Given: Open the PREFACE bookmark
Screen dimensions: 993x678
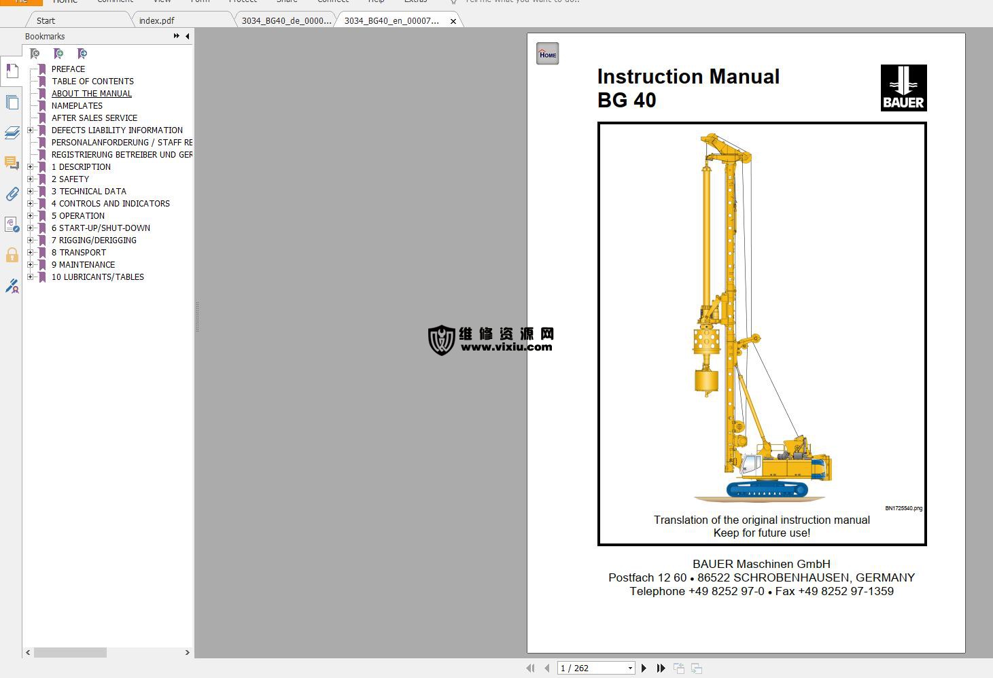Looking at the screenshot, I should (68, 69).
